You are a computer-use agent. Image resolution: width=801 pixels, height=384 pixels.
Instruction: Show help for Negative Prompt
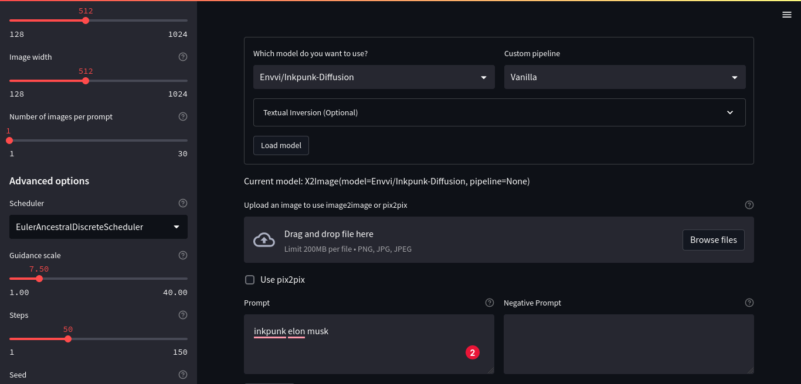click(x=749, y=303)
